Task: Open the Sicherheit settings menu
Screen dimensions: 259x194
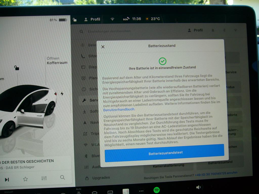Action: tap(90, 89)
